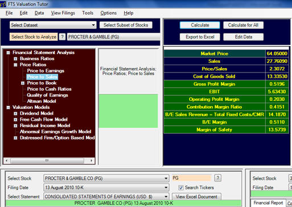This screenshot has width=292, height=207.
Task: Click the help question mark beside Select Stock to Analyze
Action: [62, 37]
